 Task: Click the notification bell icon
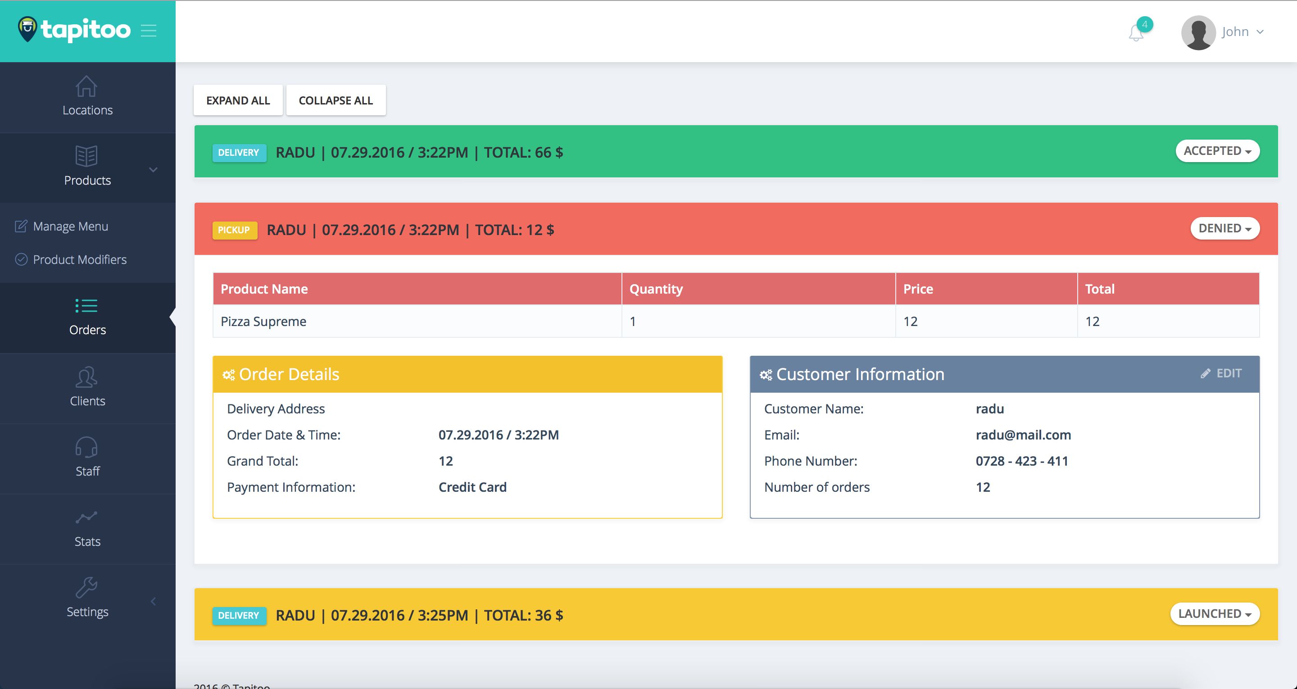(1136, 33)
